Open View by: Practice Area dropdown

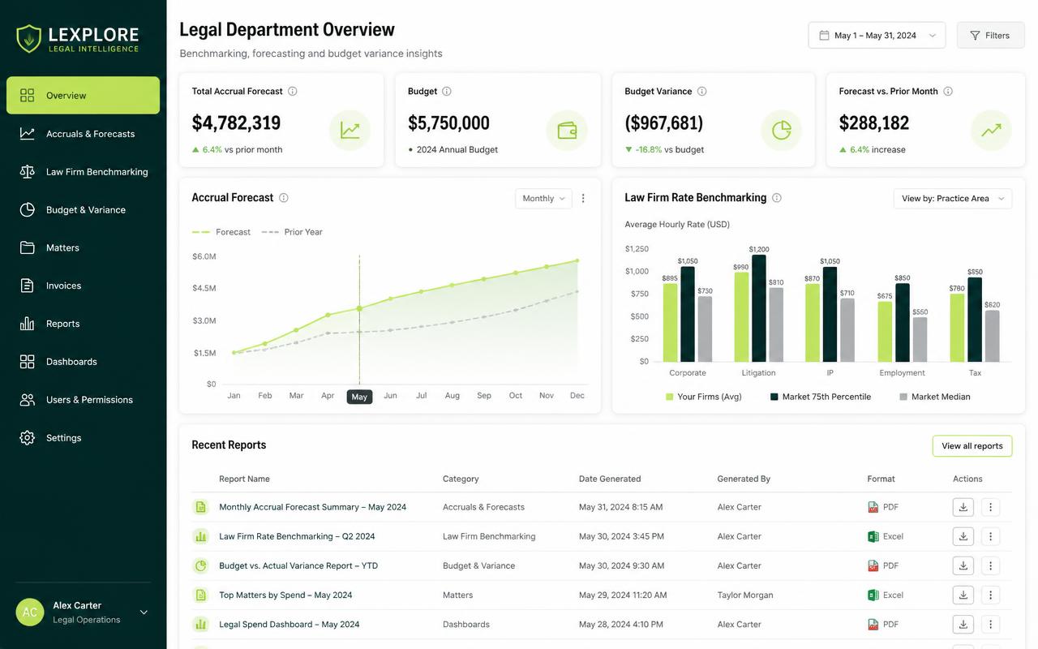(953, 199)
